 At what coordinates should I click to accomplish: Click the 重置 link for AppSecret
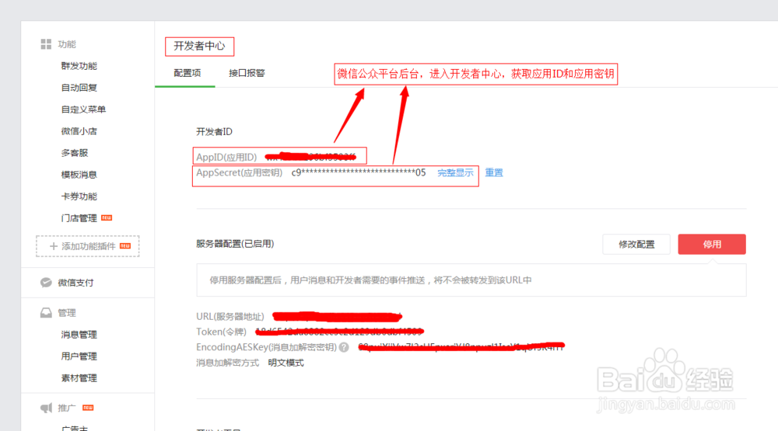coord(494,173)
